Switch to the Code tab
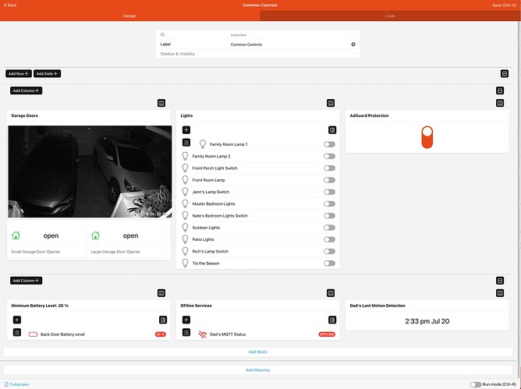This screenshot has width=521, height=389. pos(390,16)
